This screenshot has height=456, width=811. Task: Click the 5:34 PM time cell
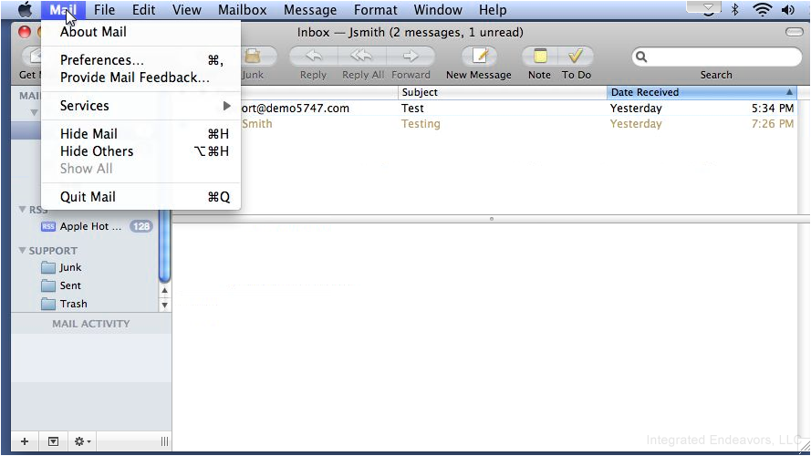[x=772, y=108]
